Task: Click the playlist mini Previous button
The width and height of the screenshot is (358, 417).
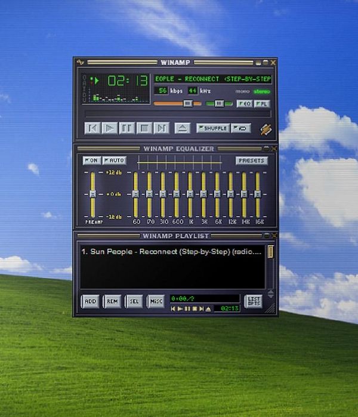Action: [173, 309]
